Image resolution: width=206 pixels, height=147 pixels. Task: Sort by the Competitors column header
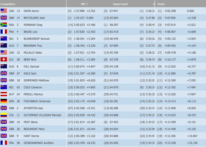[x=8, y=4]
